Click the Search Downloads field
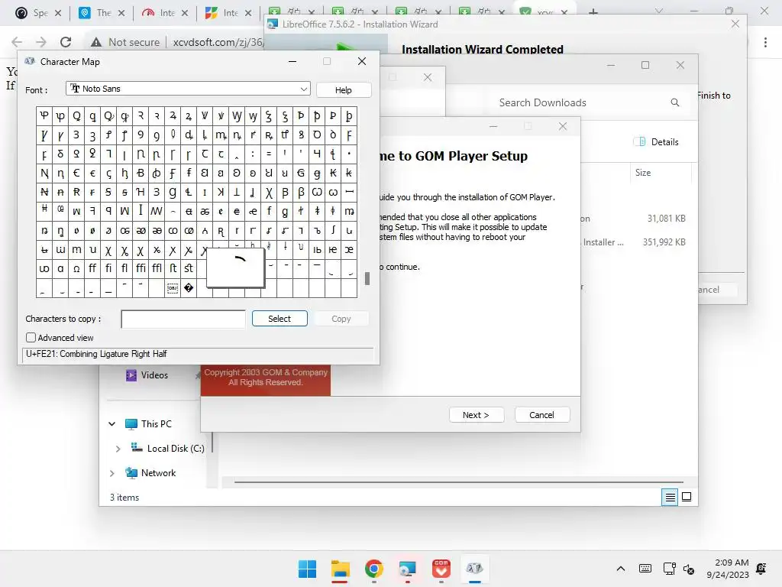Image resolution: width=782 pixels, height=587 pixels. point(543,102)
